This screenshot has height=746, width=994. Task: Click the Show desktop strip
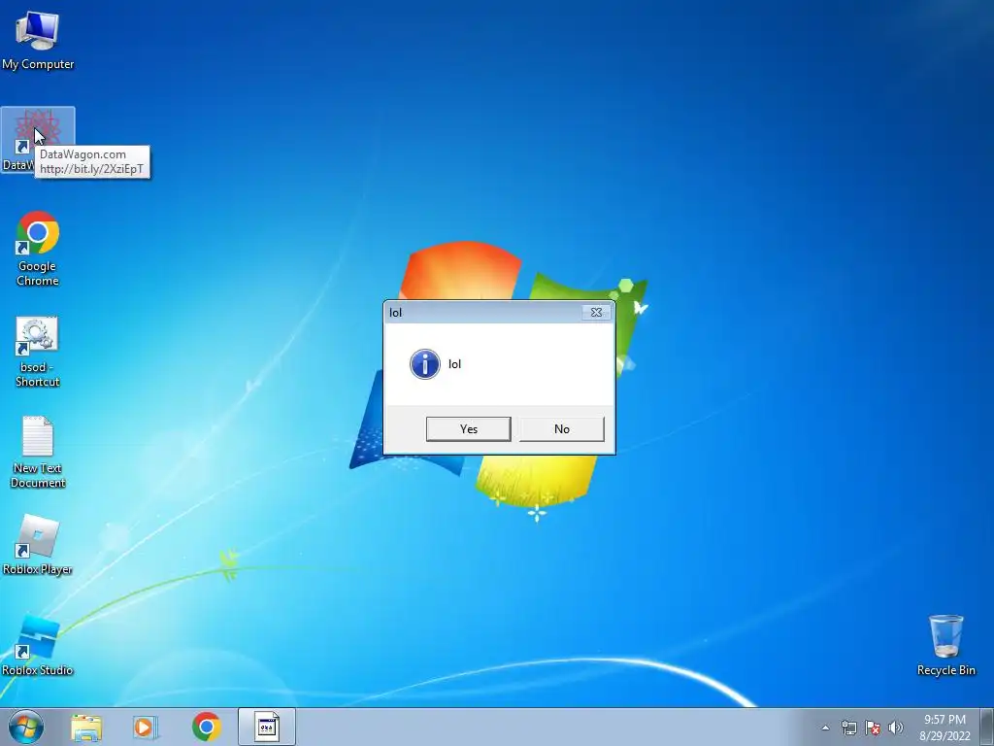[987, 727]
